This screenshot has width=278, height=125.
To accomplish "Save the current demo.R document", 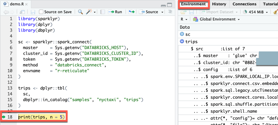I will [33, 12].
